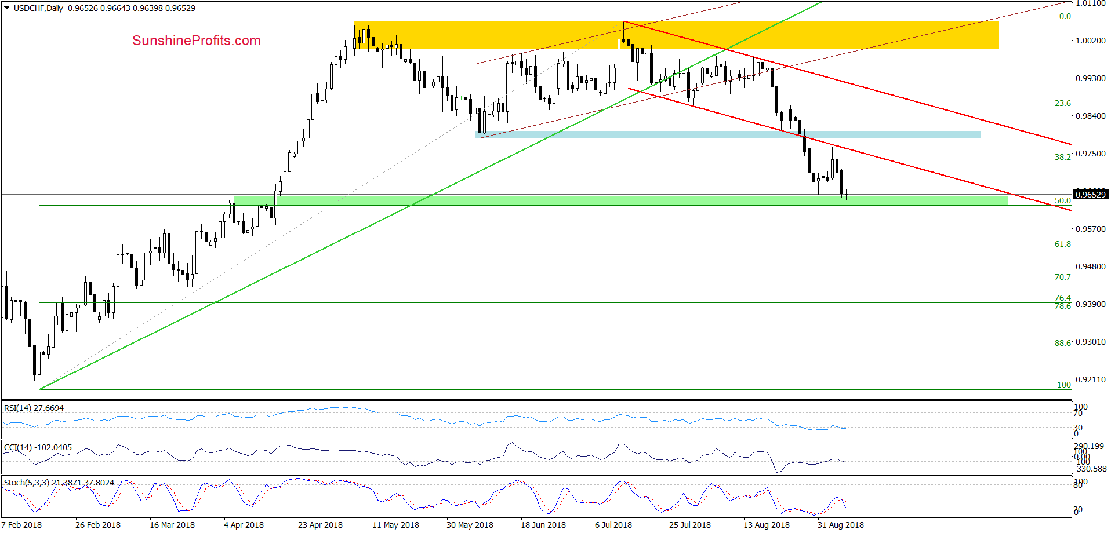Select the 50.0 Fibonacci retracement label
The width and height of the screenshot is (1111, 533).
1062,200
